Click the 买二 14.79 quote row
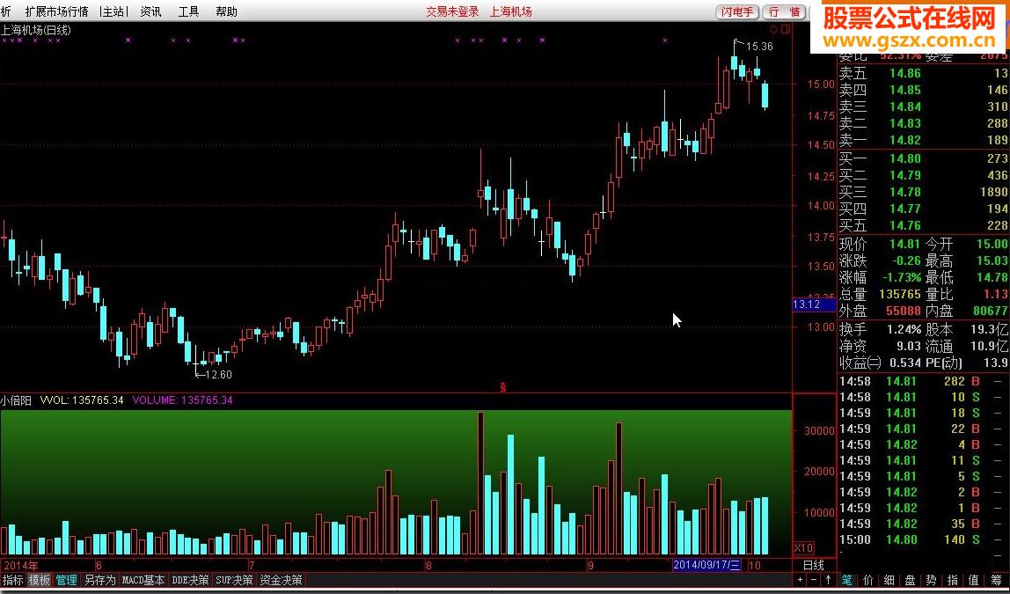1010x594 pixels. click(923, 175)
